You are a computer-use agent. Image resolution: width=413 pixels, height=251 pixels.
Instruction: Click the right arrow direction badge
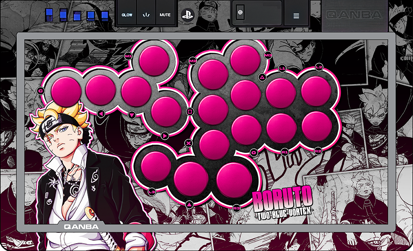[x=165, y=136]
